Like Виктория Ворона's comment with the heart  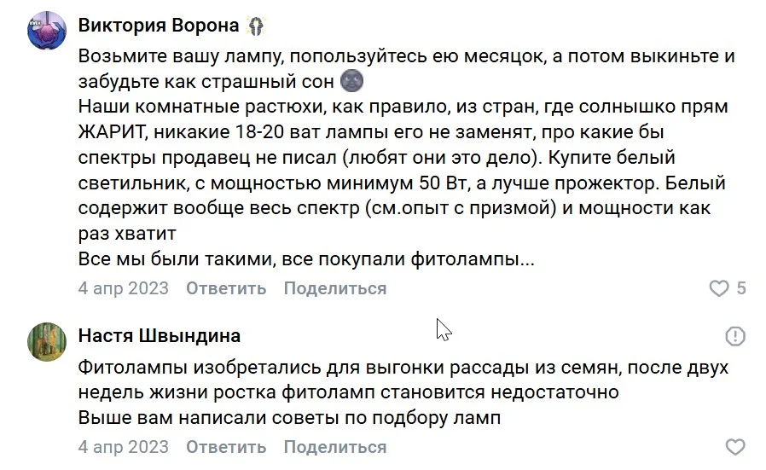tap(718, 288)
